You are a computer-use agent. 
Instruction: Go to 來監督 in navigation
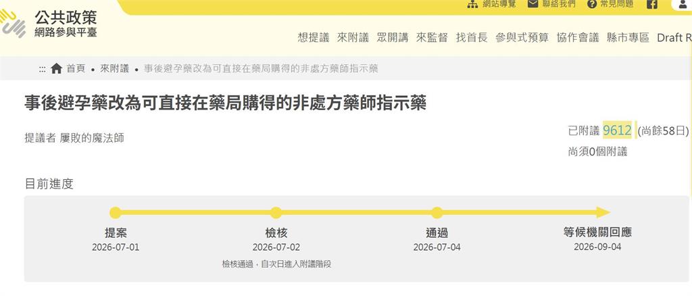click(x=432, y=37)
